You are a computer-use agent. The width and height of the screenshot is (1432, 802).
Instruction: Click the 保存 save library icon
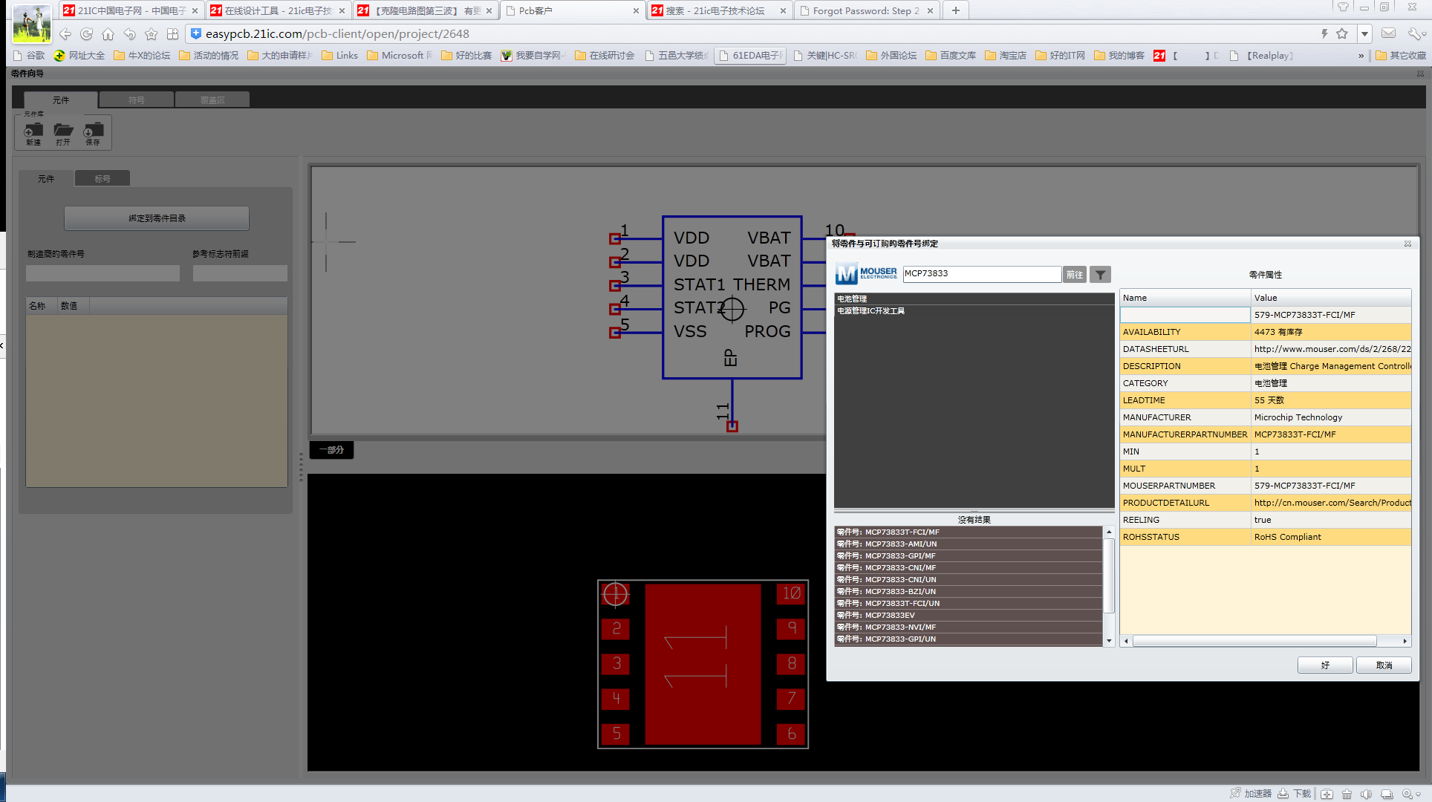click(x=93, y=131)
